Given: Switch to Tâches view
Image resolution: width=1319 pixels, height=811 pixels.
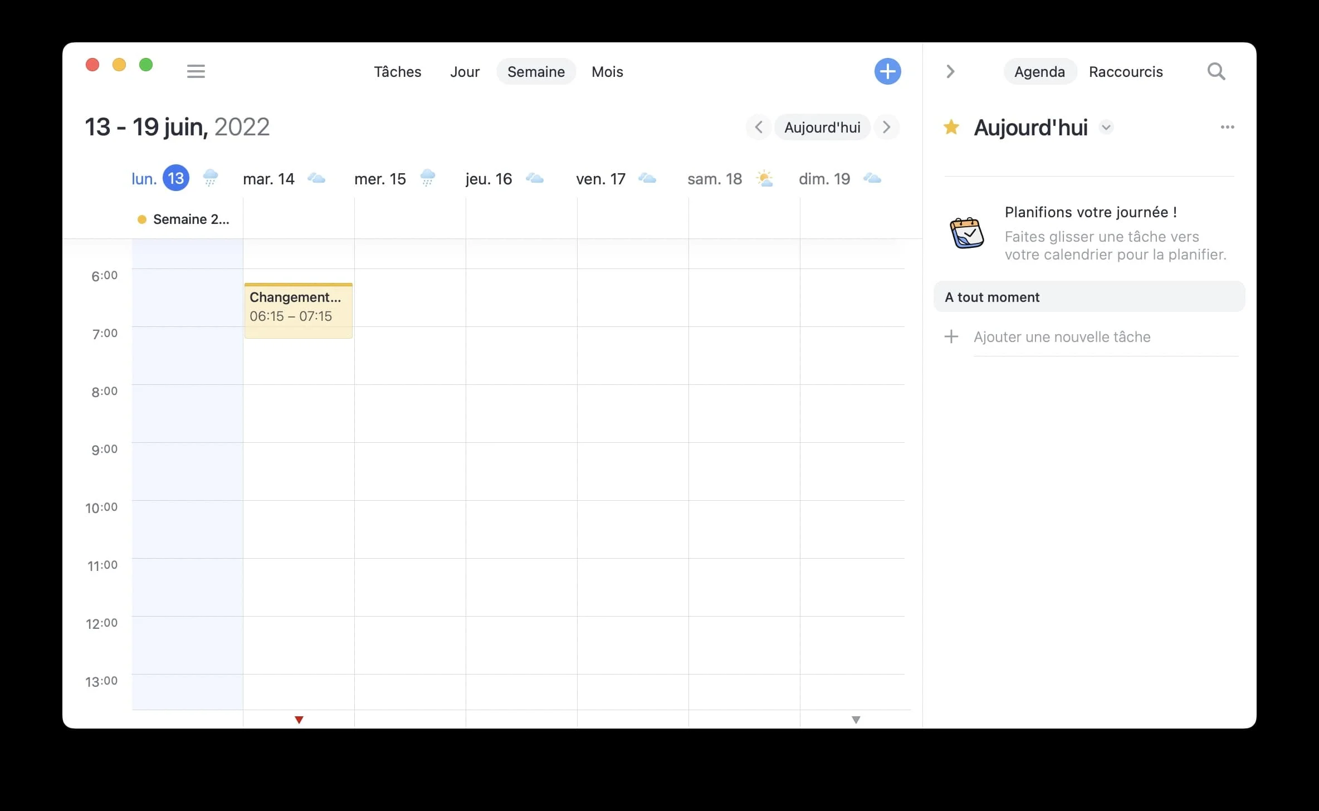Looking at the screenshot, I should (397, 71).
